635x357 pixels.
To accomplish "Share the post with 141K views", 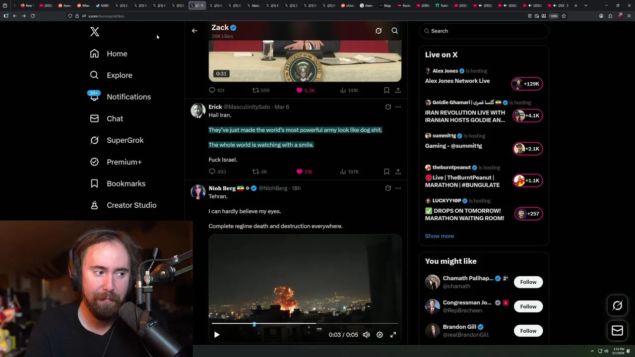I will (398, 90).
